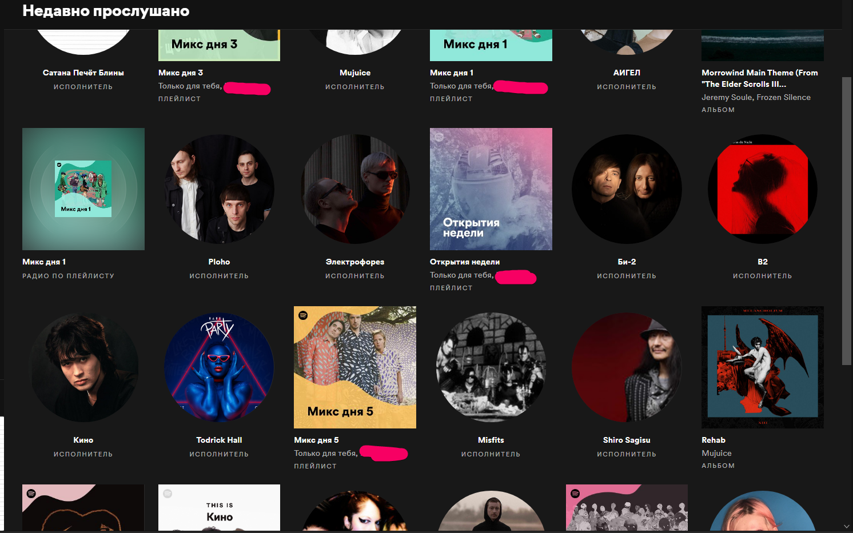Select the B2 red artist image
The image size is (853, 533).
763,189
